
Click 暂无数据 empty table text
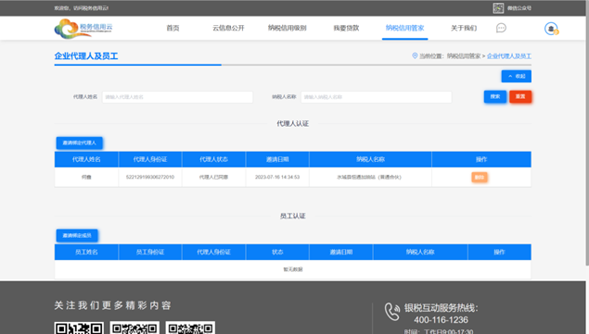[x=292, y=269]
